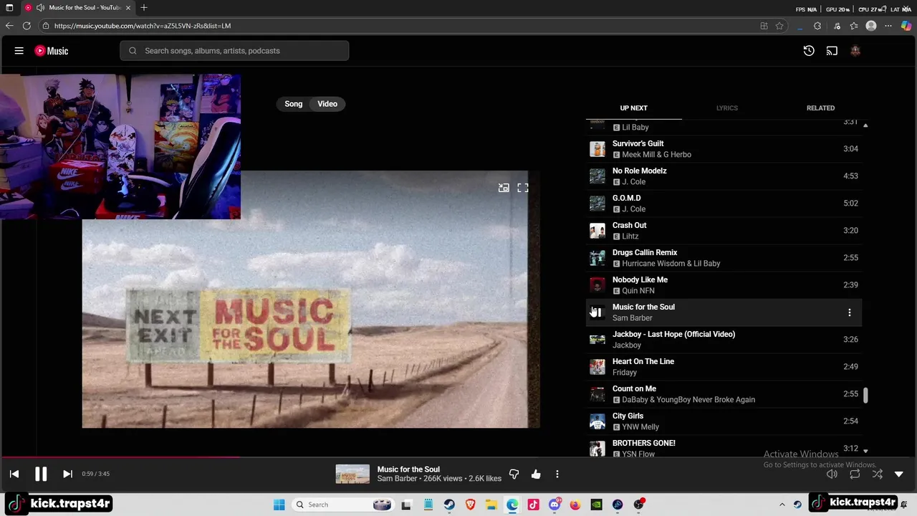This screenshot has width=917, height=516.
Task: Play Nobody Like Me from the queue
Action: coord(724,285)
